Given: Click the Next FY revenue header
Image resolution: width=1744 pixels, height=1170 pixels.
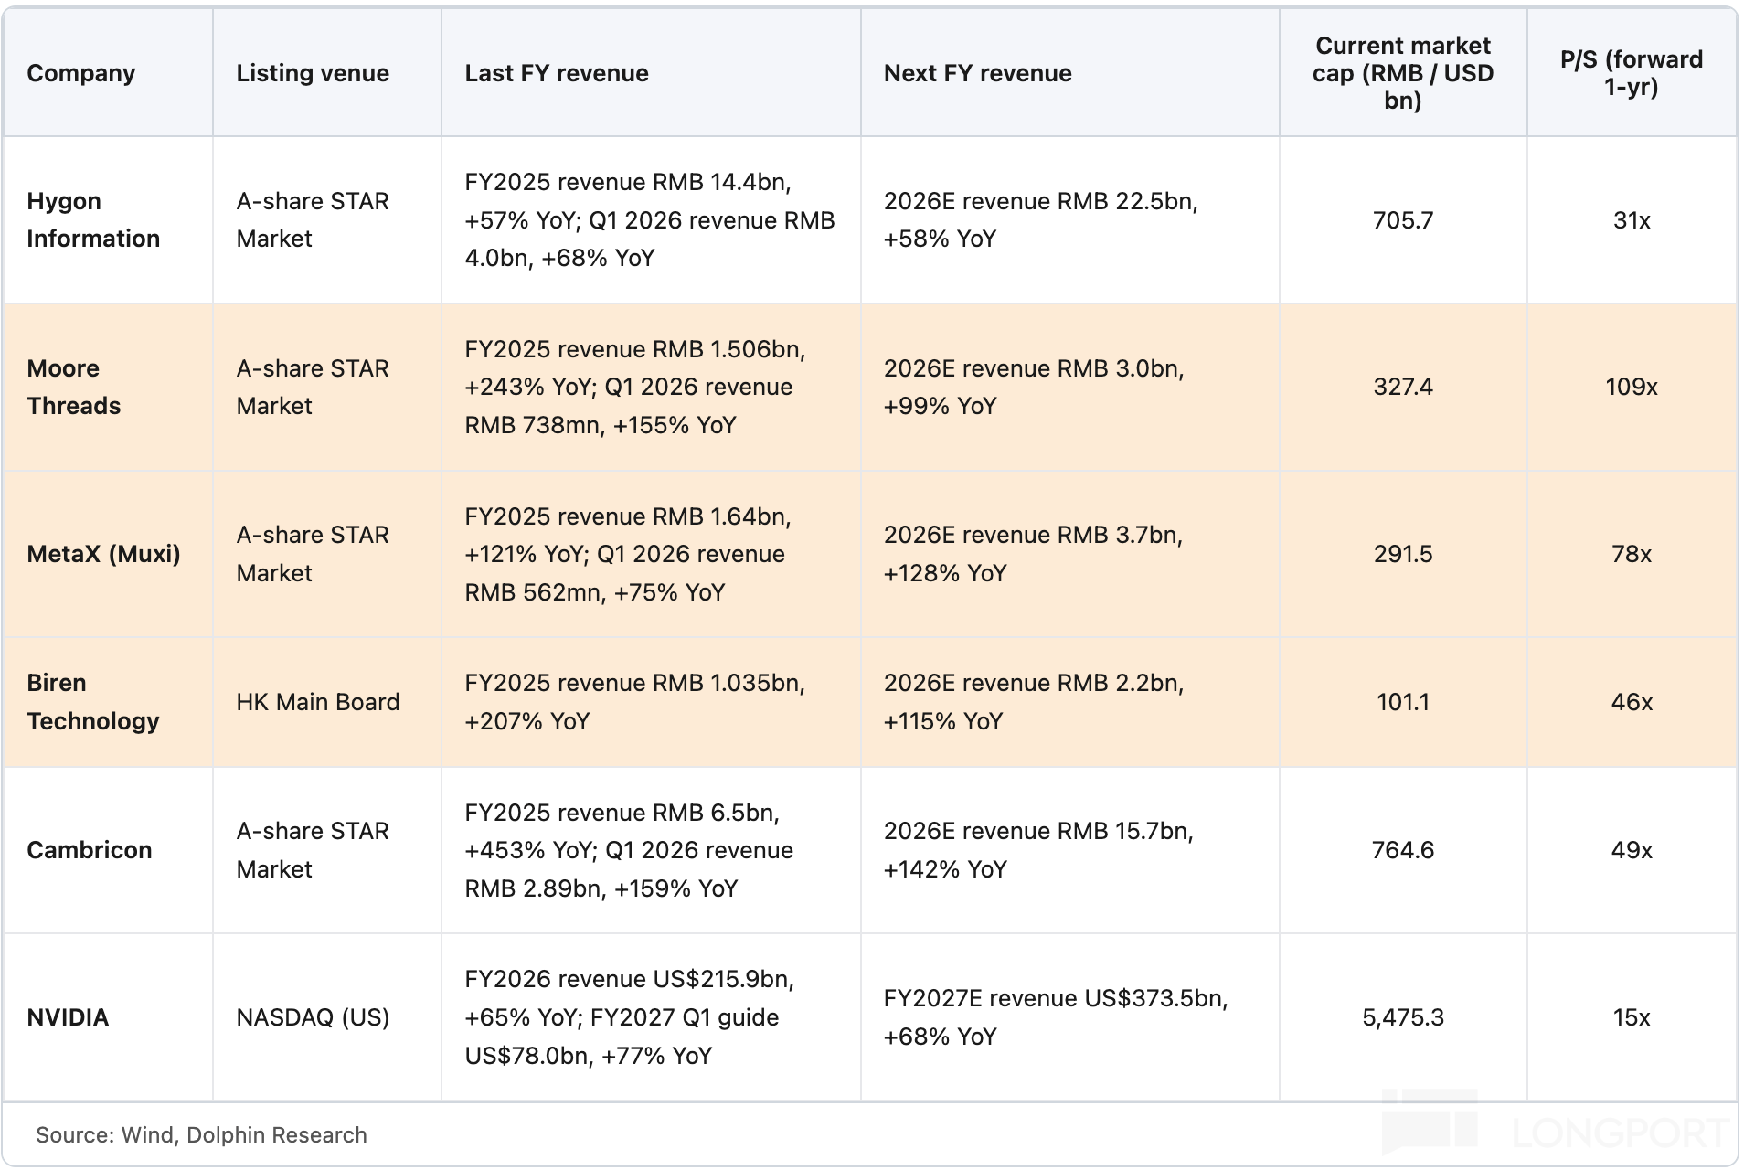Looking at the screenshot, I should 977,73.
